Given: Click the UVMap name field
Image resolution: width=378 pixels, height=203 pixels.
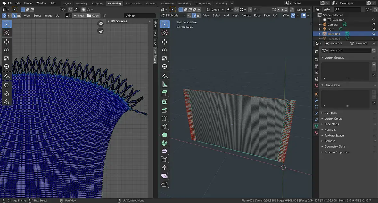Looking at the screenshot, I should pyautogui.click(x=140, y=15).
